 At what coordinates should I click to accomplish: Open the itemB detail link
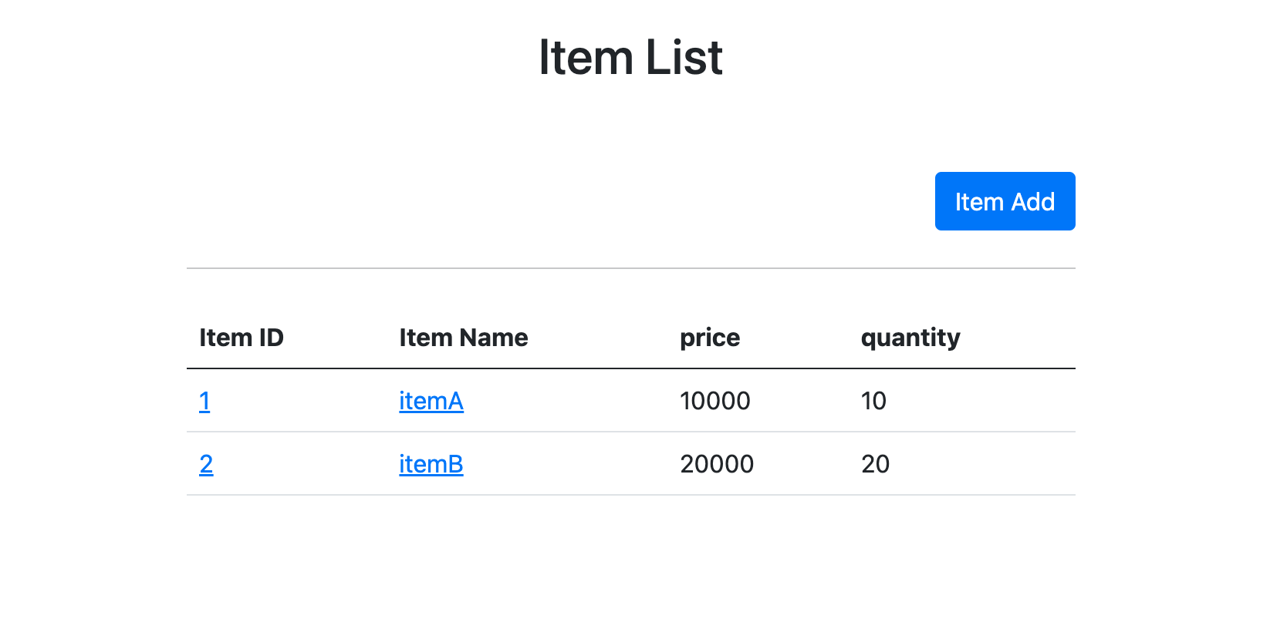coord(431,464)
